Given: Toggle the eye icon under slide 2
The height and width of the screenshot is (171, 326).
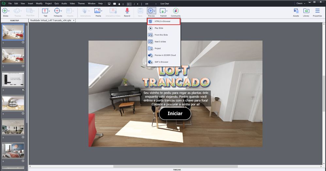Looking at the screenshot, I should pos(23,66).
